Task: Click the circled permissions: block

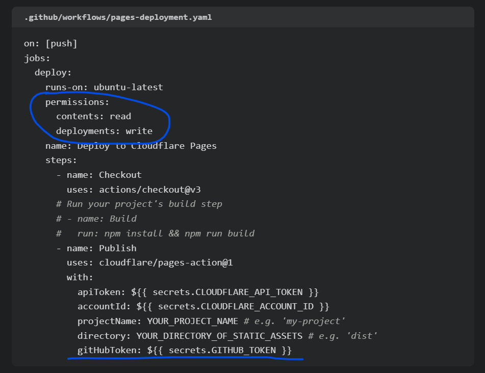Action: pyautogui.click(x=78, y=101)
